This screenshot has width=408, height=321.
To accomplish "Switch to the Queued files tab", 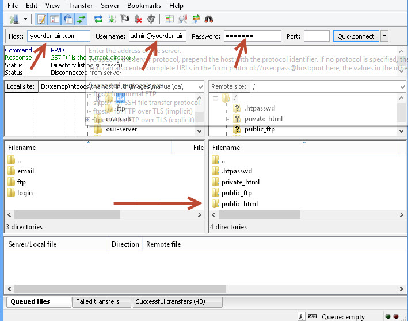I will pos(39,302).
